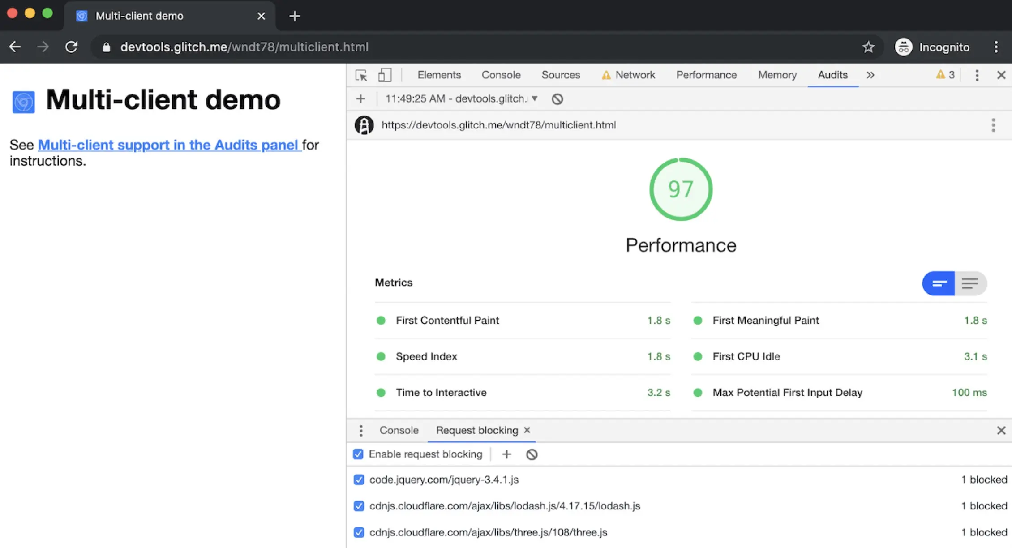Open the drawer's three-dot menu
Screen dimensions: 1012x548
[x=361, y=431]
